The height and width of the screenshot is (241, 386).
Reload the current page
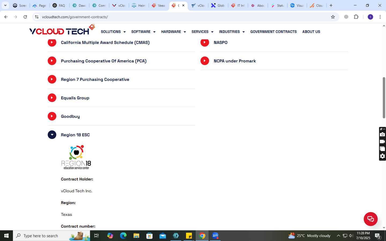[25, 17]
